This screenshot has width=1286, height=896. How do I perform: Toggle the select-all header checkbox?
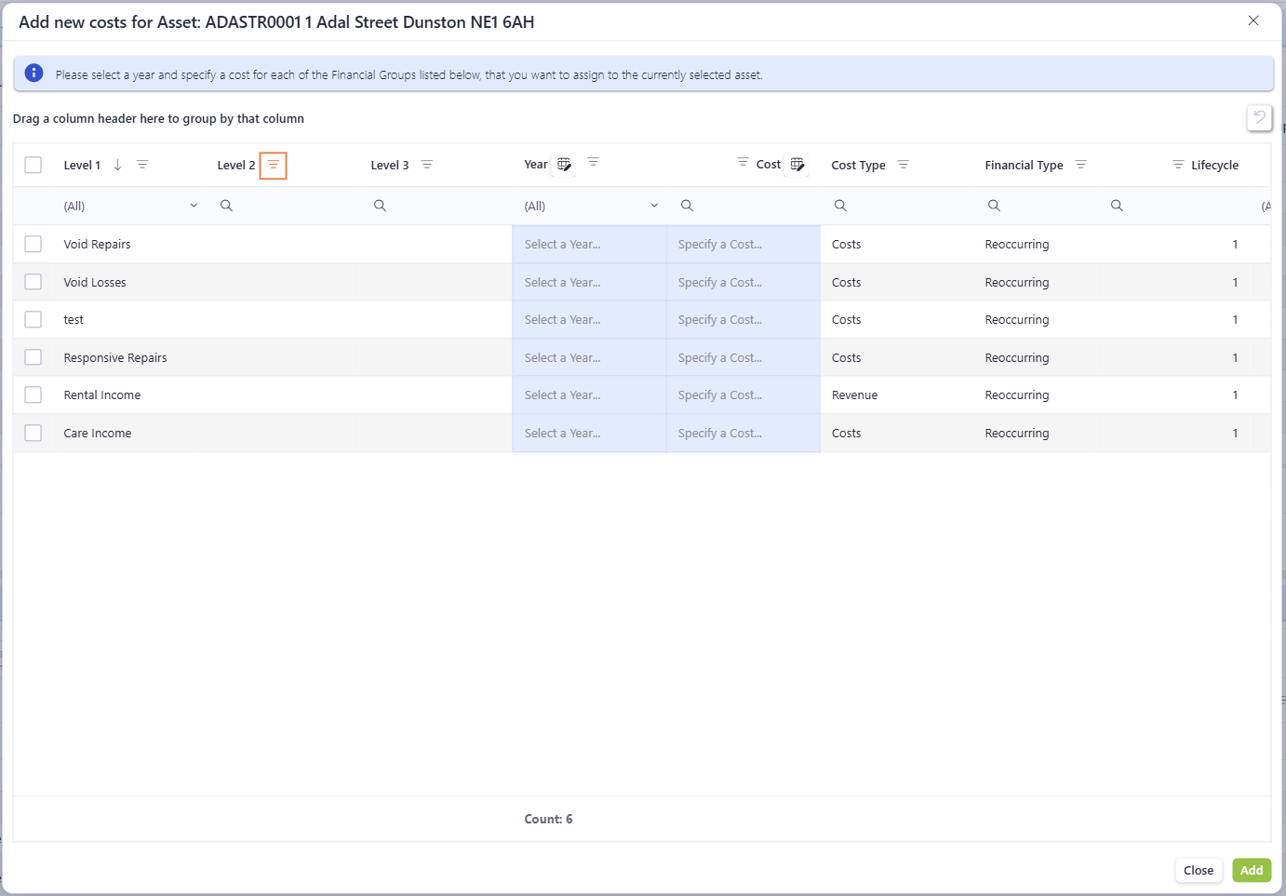point(33,165)
